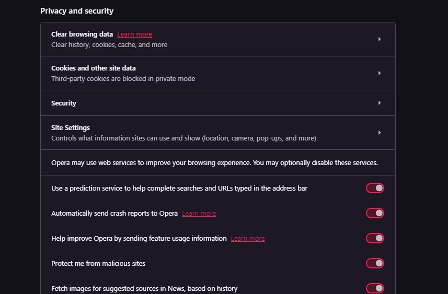Click the arrow icon for Cookies and other site data
The image size is (448, 294).
379,73
